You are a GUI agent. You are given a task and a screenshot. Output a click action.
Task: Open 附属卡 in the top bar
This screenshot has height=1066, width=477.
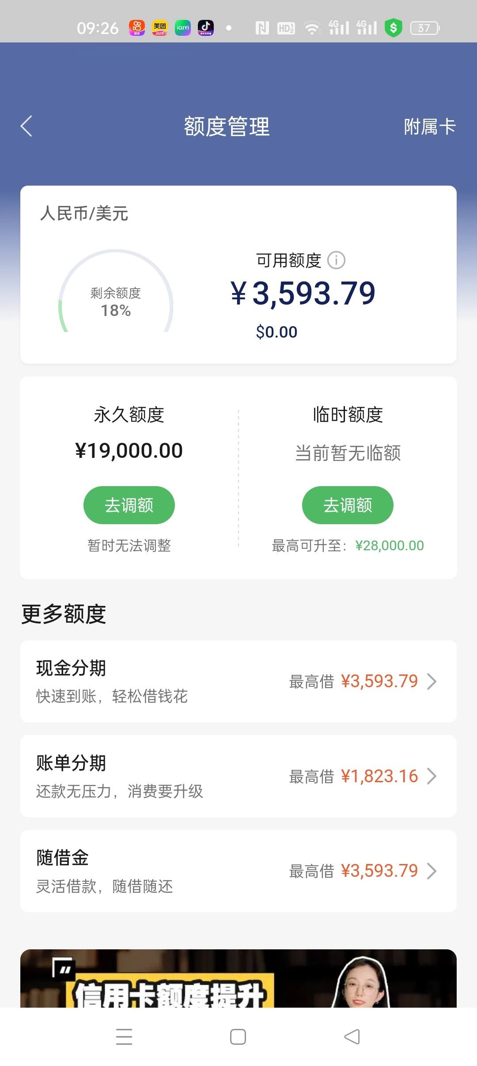[x=430, y=127]
